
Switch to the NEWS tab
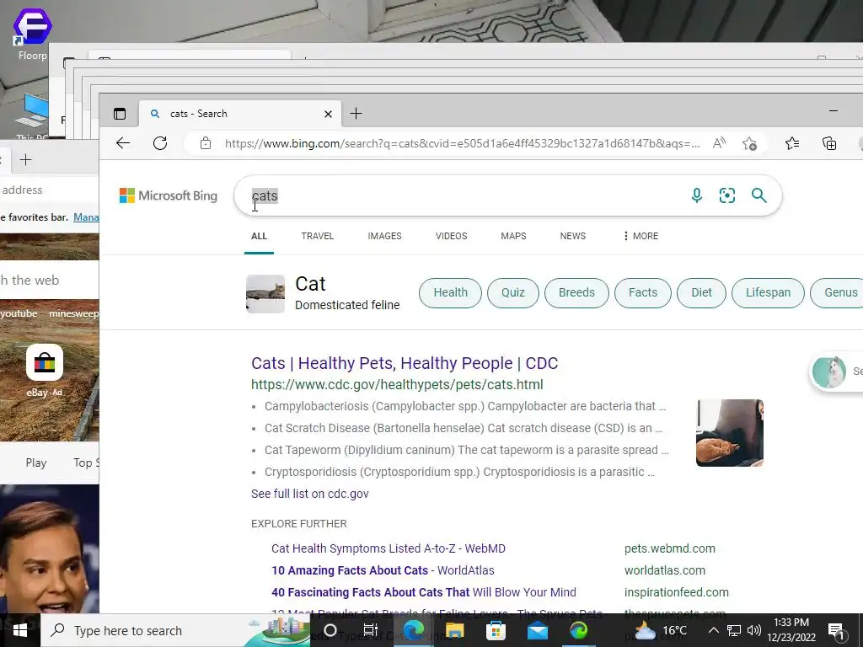pyautogui.click(x=573, y=236)
